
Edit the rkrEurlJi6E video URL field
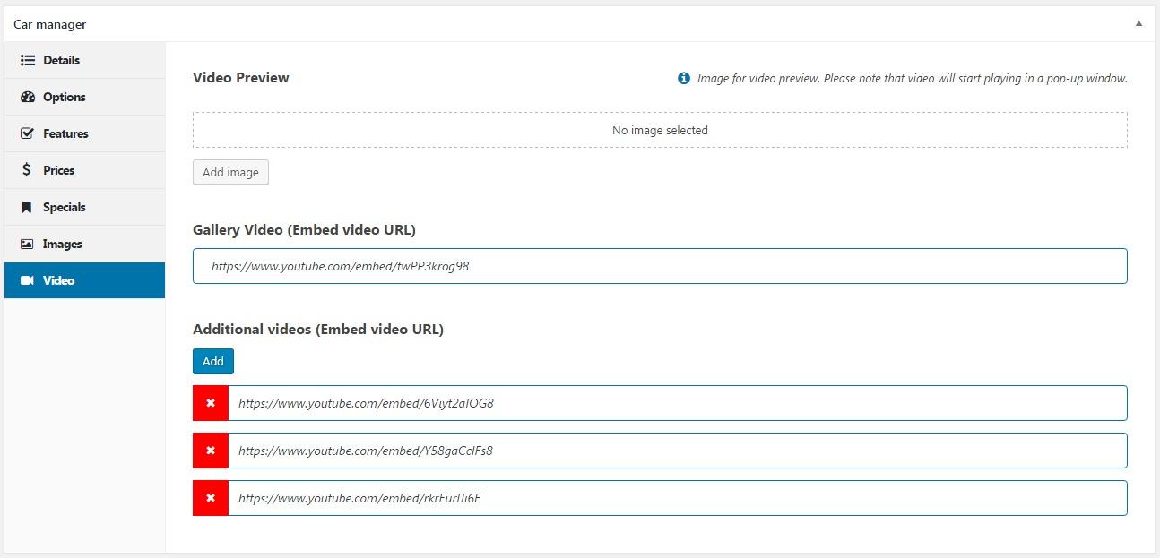point(677,498)
